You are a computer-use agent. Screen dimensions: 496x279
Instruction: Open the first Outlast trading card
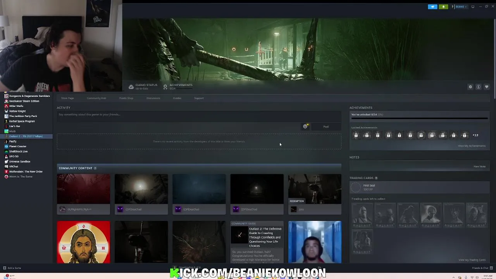[x=362, y=215]
